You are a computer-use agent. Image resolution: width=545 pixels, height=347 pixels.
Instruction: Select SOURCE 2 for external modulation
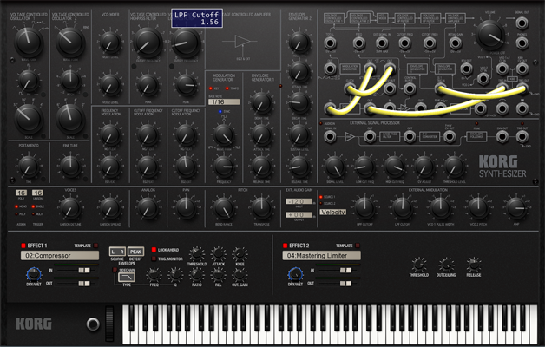click(321, 203)
